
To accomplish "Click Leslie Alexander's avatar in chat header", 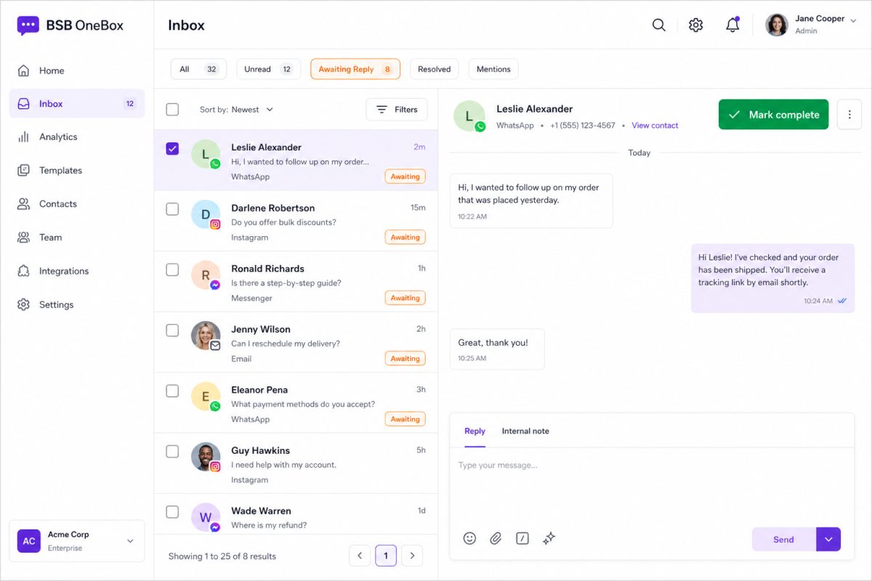I will 469,116.
